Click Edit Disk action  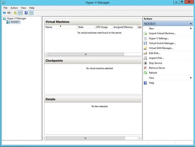point(154,53)
